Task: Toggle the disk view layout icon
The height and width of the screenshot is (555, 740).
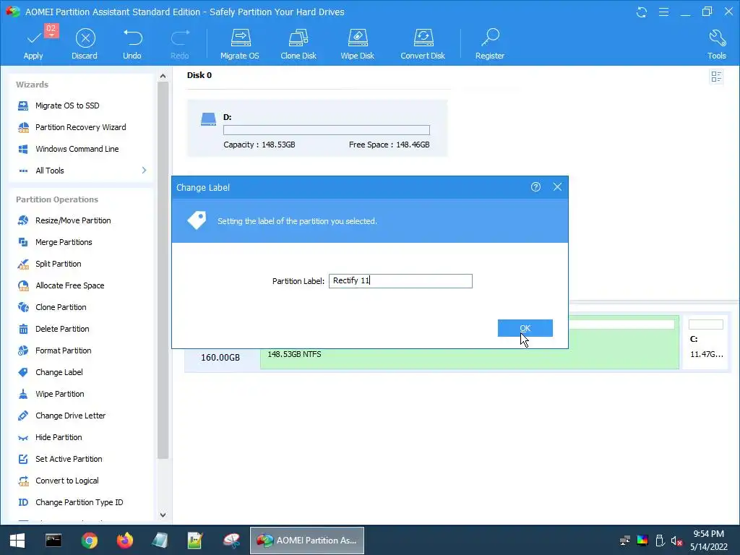Action: [x=716, y=77]
